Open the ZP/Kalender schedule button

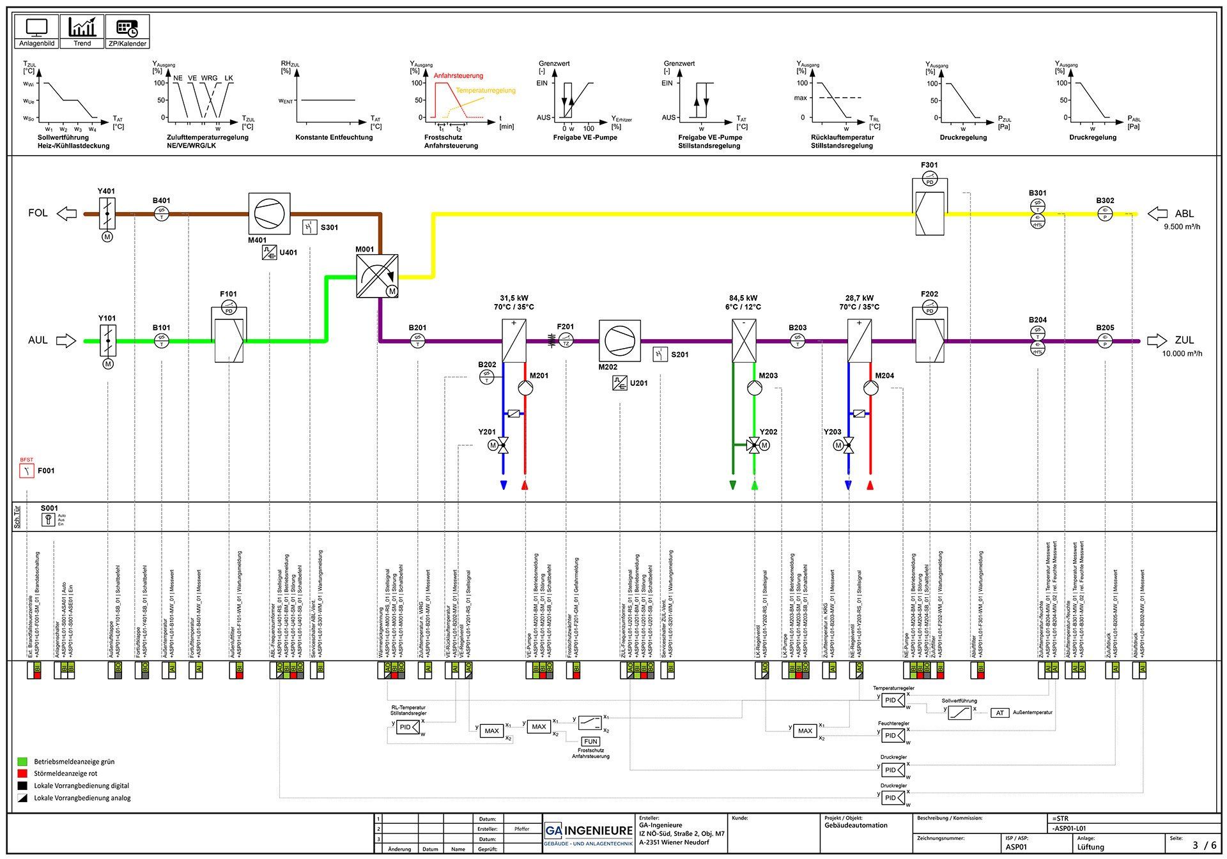tap(127, 31)
